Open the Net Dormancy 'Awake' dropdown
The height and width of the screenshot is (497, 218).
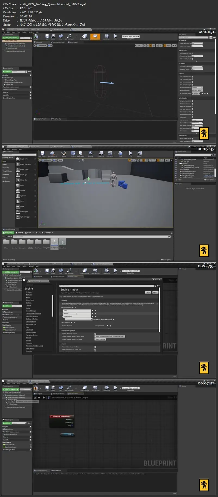point(197,120)
